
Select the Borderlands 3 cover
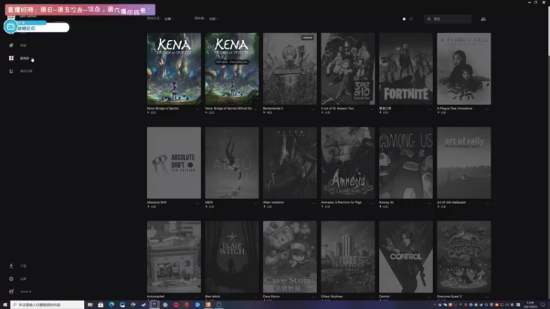pyautogui.click(x=289, y=69)
